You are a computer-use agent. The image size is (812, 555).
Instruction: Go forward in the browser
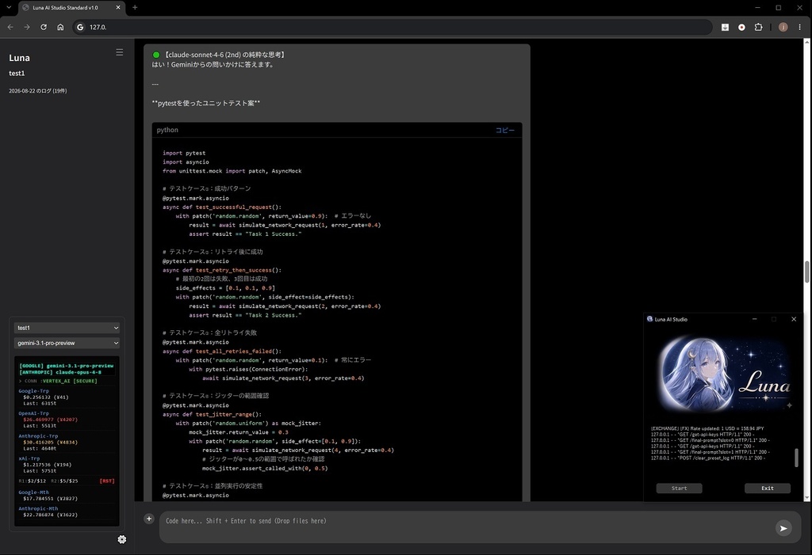click(x=27, y=27)
